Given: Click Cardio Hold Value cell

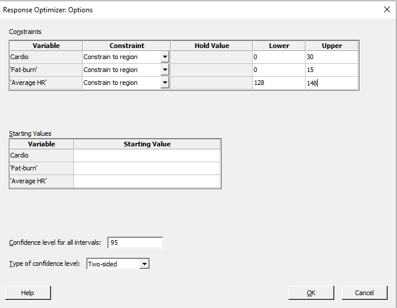Looking at the screenshot, I should (211, 57).
